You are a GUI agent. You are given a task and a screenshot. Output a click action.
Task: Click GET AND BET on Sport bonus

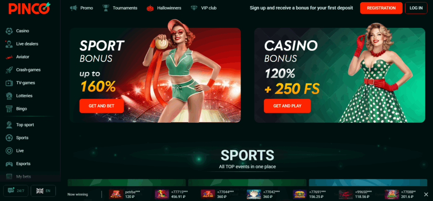(x=101, y=106)
